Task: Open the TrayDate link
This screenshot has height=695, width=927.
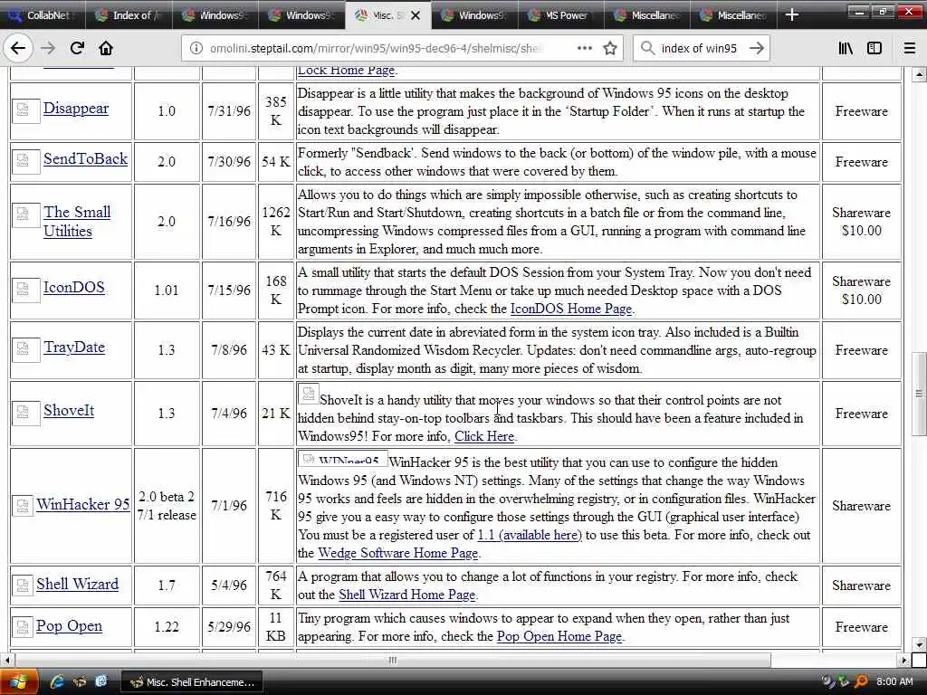Action: [74, 347]
